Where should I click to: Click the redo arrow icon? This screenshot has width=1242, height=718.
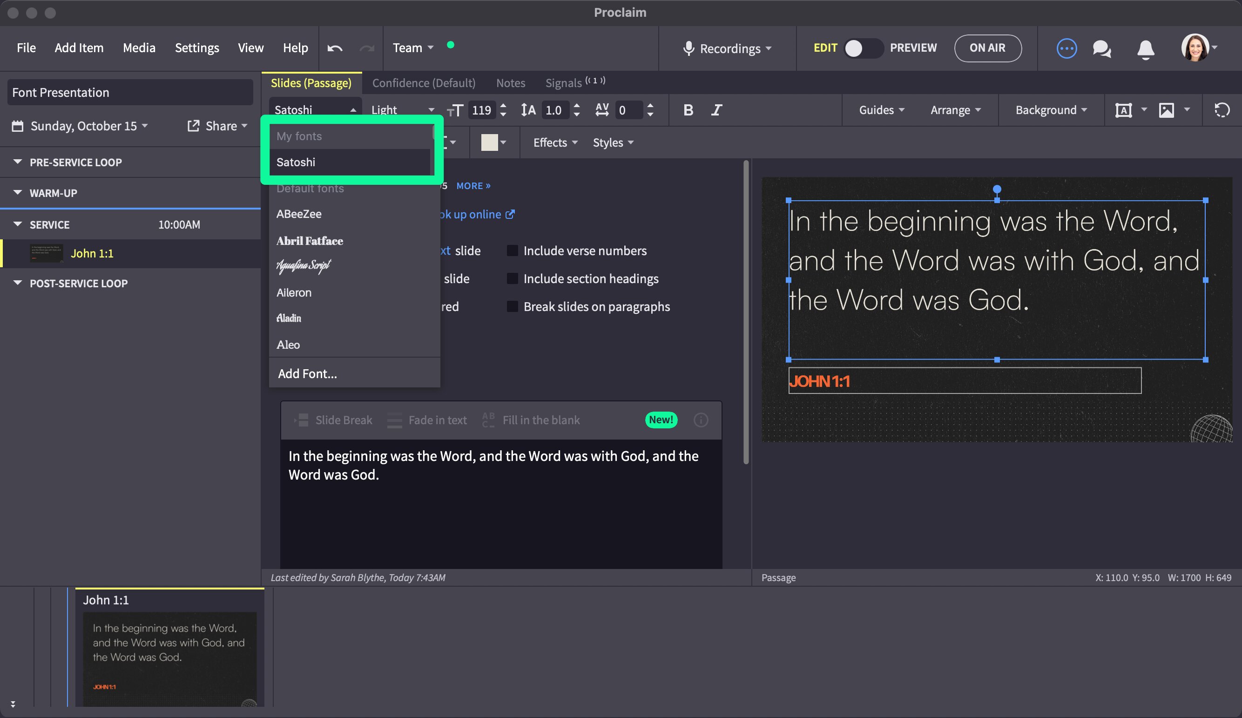pyautogui.click(x=367, y=48)
